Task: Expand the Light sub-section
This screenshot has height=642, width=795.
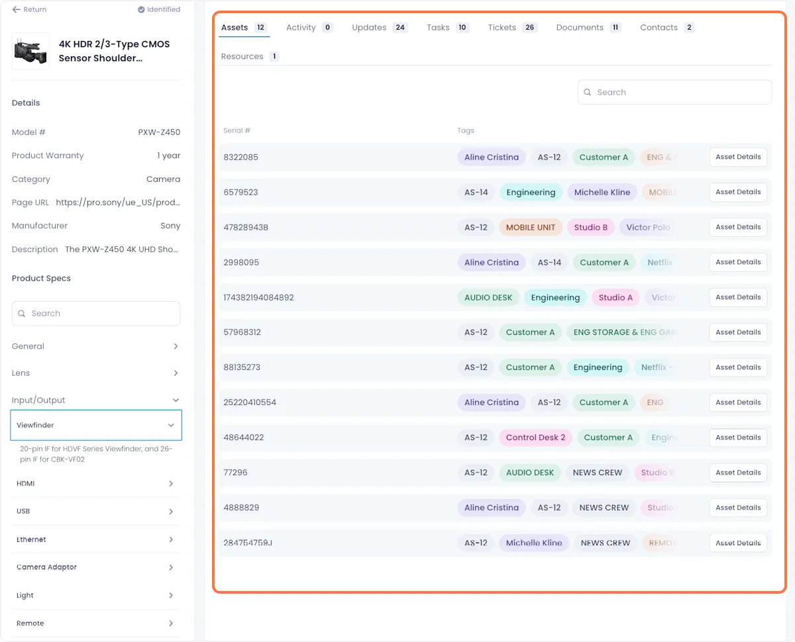Action: 96,596
